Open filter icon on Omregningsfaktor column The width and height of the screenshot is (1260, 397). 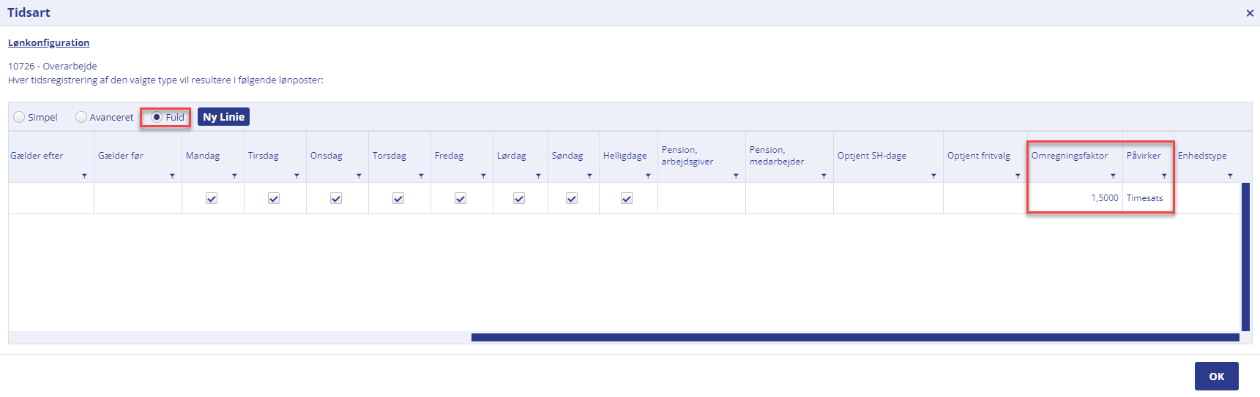click(1113, 176)
